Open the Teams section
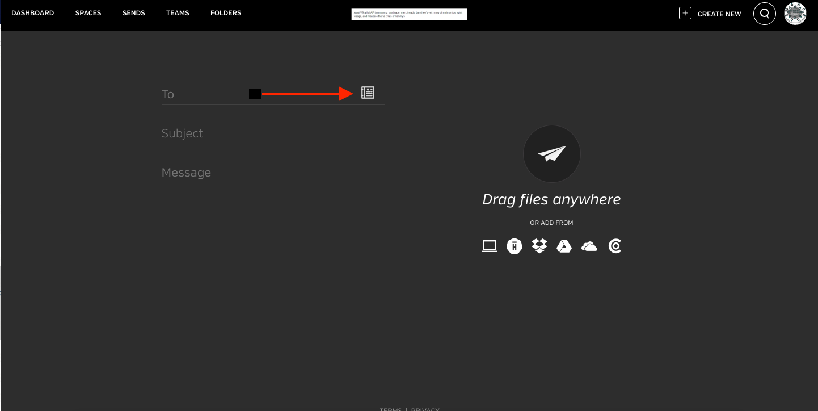Screen dimensions: 818x411 tap(178, 12)
